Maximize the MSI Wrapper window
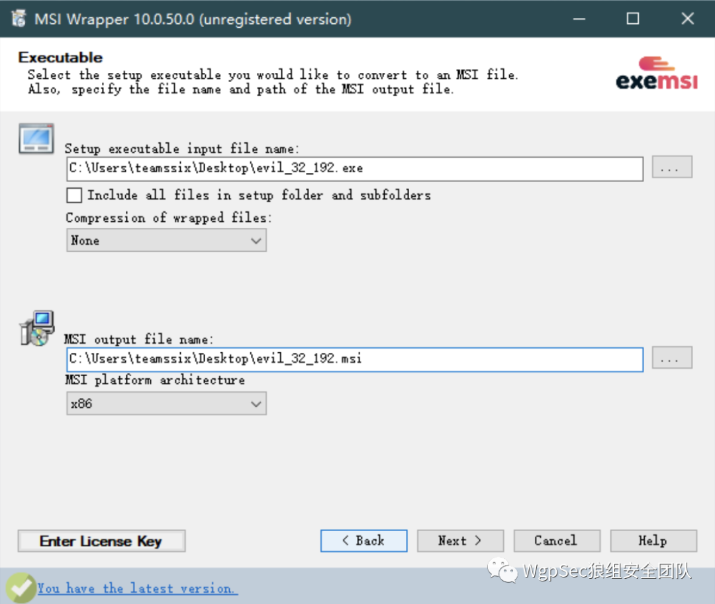The height and width of the screenshot is (604, 715). tap(633, 19)
